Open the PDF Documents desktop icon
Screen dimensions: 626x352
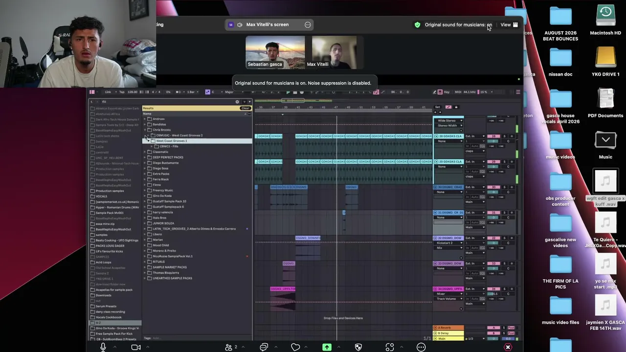click(605, 99)
